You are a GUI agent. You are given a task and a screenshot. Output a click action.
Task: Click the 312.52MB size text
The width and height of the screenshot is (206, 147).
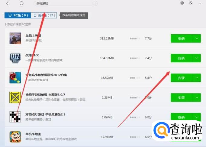pos(107,38)
